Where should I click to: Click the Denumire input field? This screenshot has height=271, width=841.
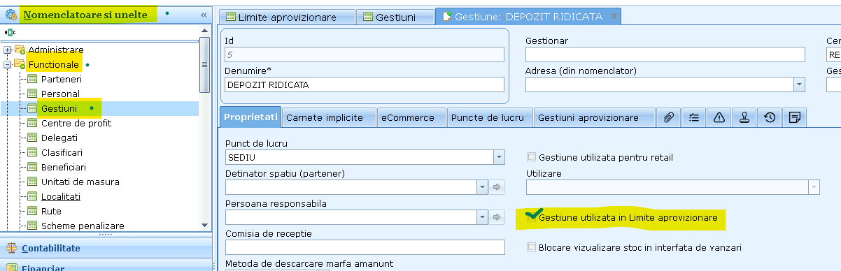[x=365, y=85]
